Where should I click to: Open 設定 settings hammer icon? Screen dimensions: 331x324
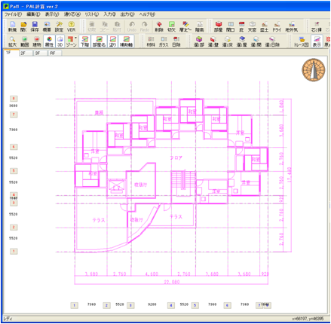pyautogui.click(x=59, y=26)
